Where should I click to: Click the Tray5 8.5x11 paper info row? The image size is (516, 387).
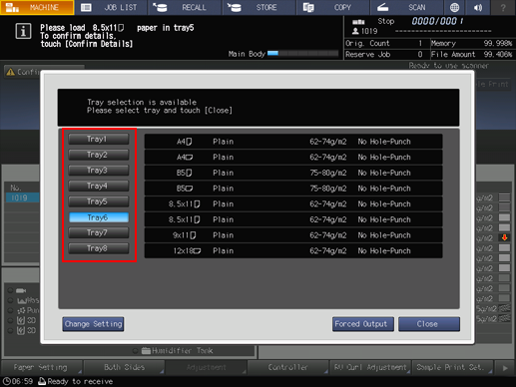293,203
